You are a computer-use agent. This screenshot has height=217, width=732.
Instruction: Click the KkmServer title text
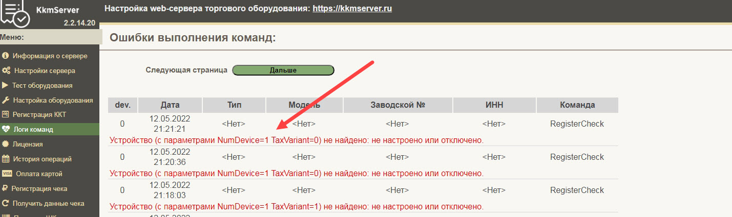(x=58, y=9)
